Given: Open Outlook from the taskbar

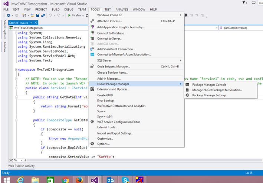Looking at the screenshot, I should pos(111,180).
